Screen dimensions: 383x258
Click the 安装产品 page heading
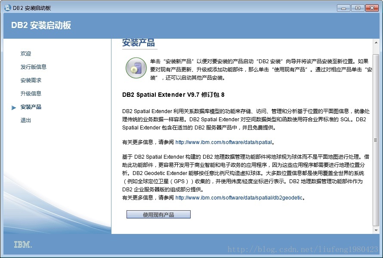tap(139, 43)
